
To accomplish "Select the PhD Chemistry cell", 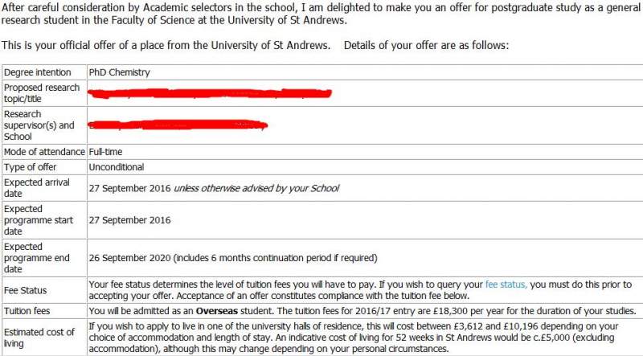I will coord(120,72).
